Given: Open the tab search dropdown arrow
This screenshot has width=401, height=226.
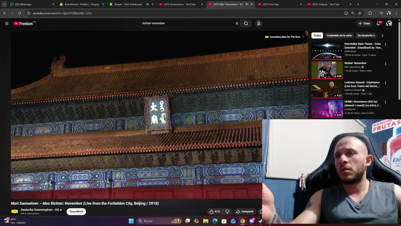Looking at the screenshot, I should tap(4, 4).
